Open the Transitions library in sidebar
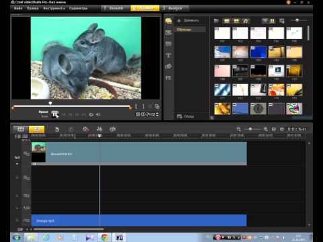 [x=168, y=44]
